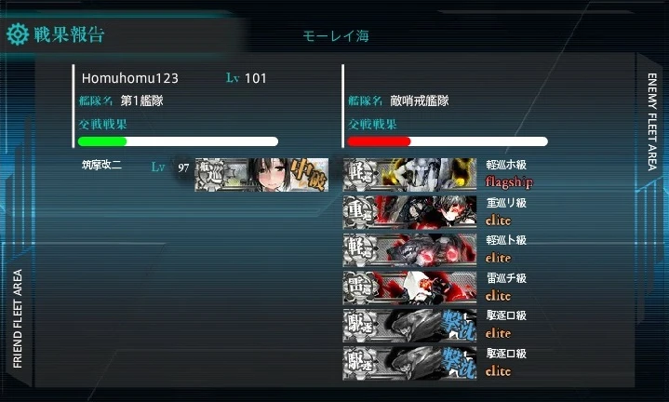Image resolution: width=669 pixels, height=402 pixels.
Task: Click the first sunk 駆逐ロ級 banner
Action: click(x=409, y=326)
